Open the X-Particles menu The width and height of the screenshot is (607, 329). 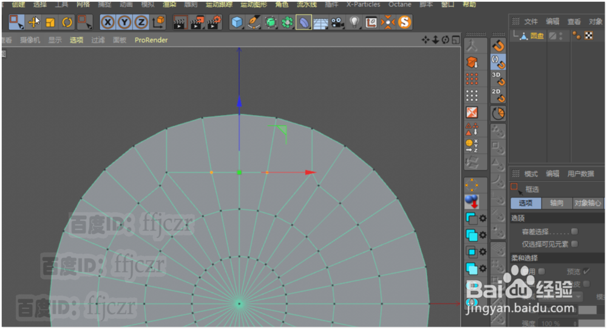[x=363, y=4]
